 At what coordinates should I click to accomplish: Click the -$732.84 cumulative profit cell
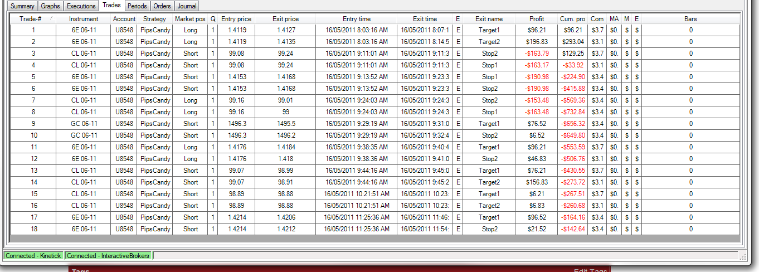point(573,112)
